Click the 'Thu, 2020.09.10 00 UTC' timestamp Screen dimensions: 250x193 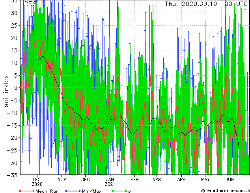click(206, 4)
